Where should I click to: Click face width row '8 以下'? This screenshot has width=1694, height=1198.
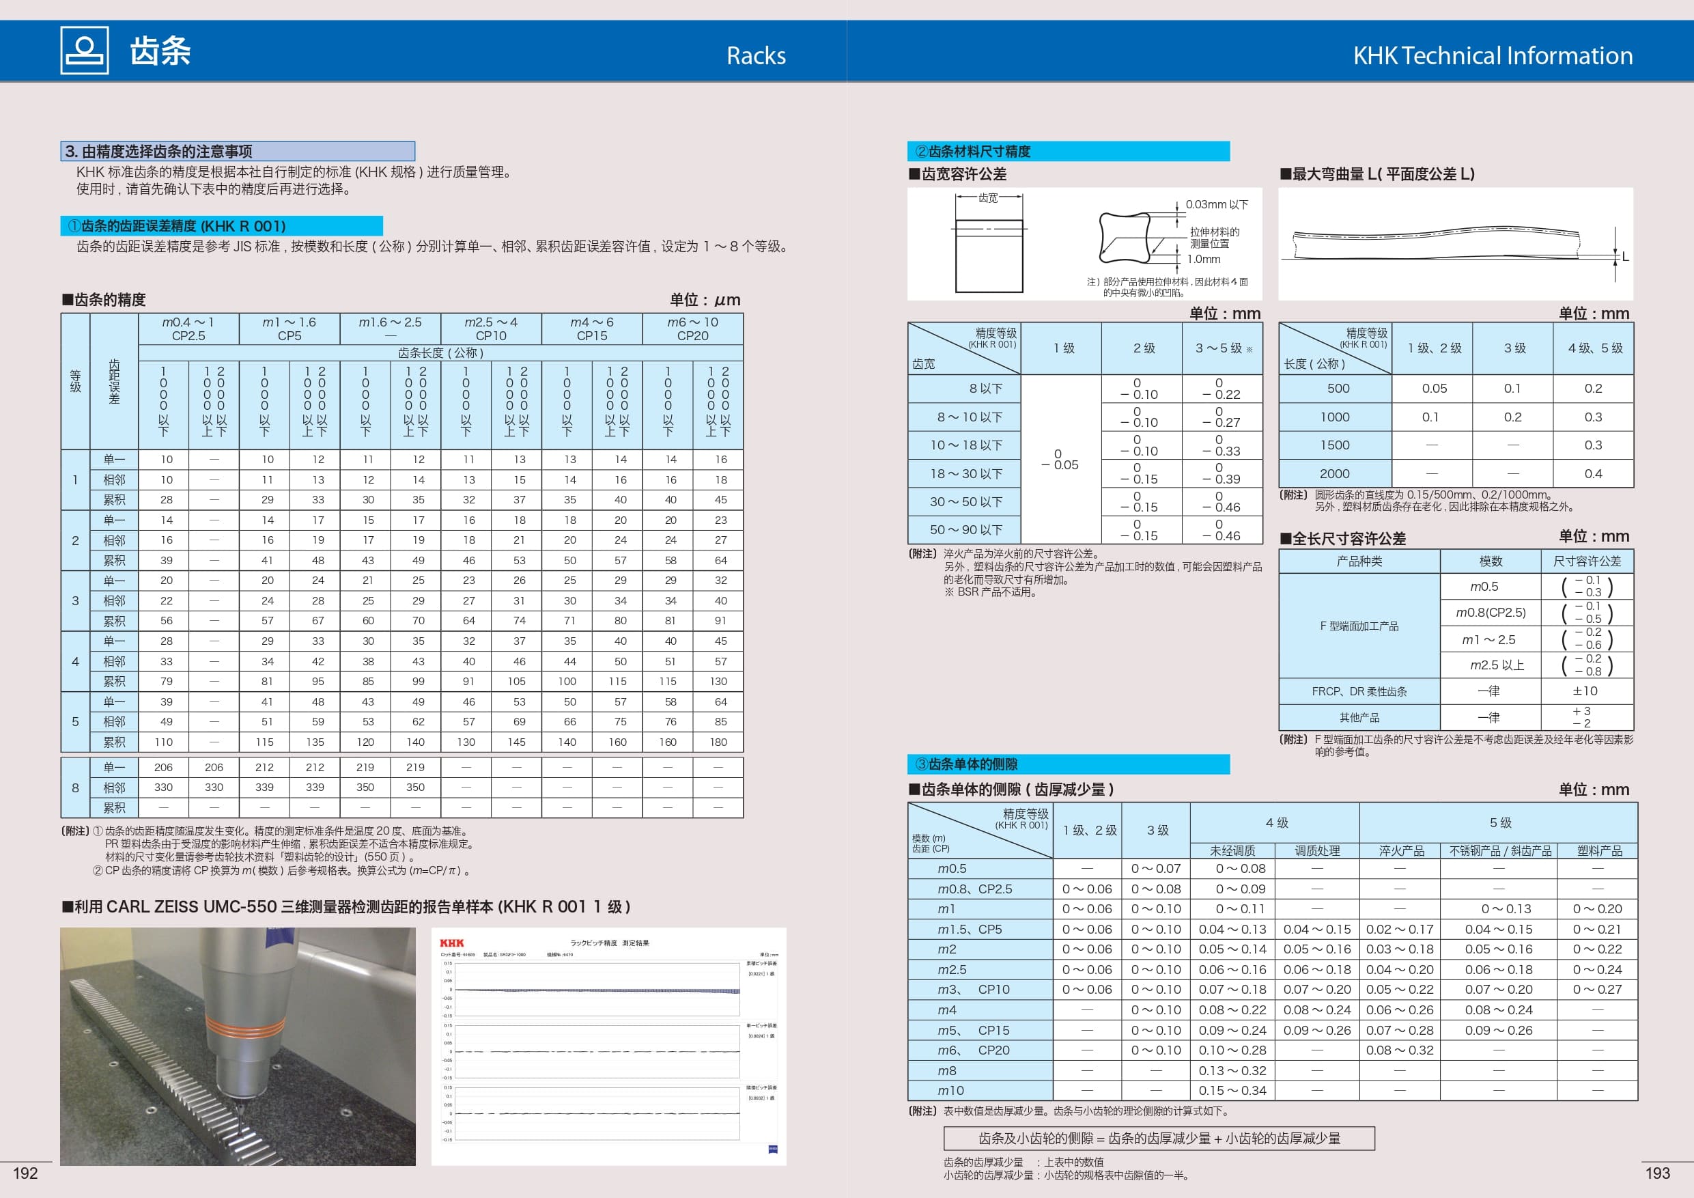[x=964, y=389]
